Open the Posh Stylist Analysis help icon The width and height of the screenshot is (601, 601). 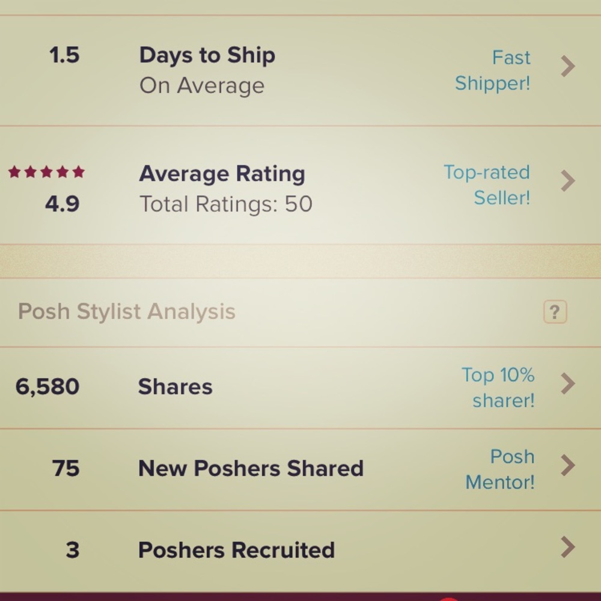tap(555, 312)
